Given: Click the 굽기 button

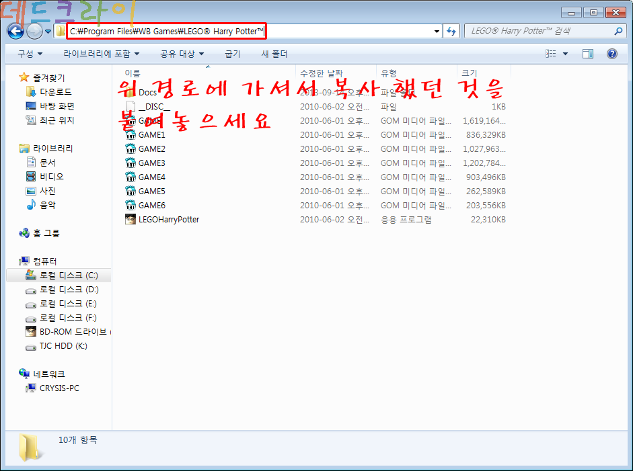Looking at the screenshot, I should click(233, 54).
